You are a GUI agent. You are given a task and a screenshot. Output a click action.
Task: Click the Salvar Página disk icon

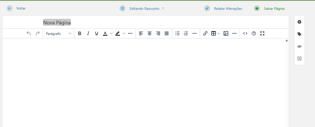[x=257, y=8]
